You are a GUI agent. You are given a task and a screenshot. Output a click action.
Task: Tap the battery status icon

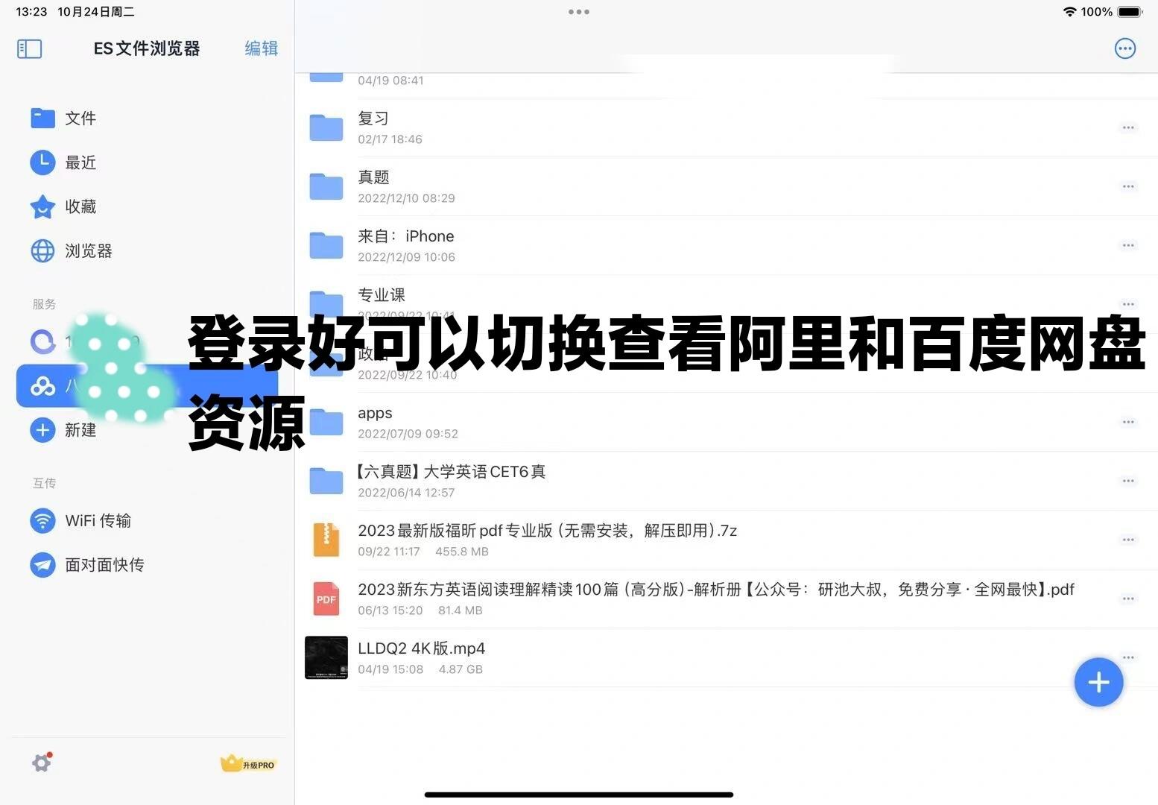(1130, 12)
